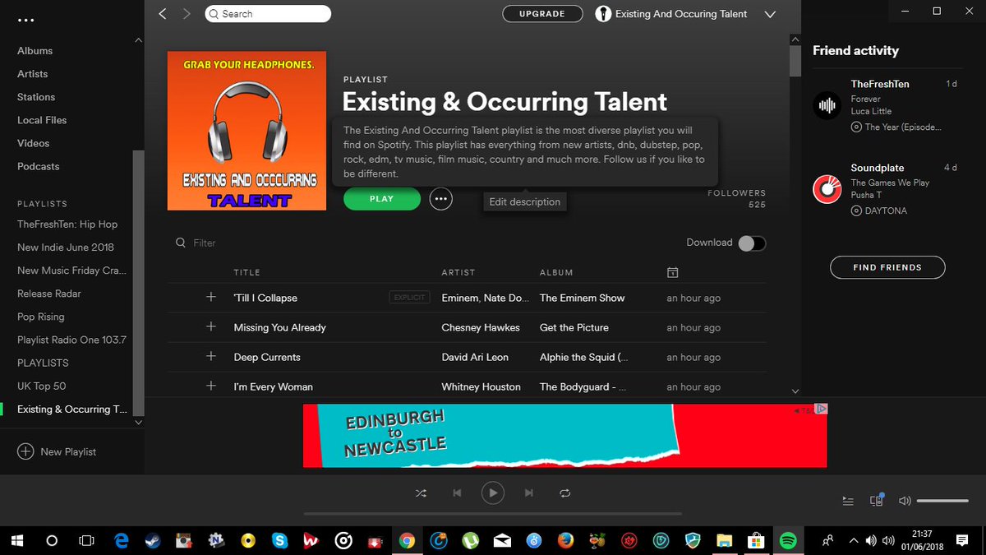The height and width of the screenshot is (555, 986).
Task: Open DAYTONA album in Friend activity
Action: tap(886, 211)
